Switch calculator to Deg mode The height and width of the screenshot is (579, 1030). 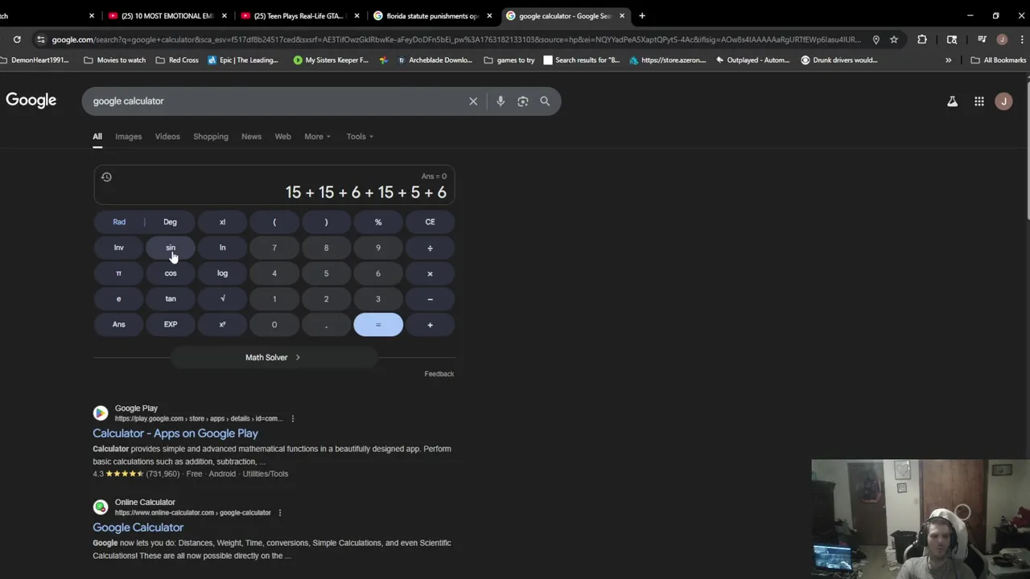point(170,222)
